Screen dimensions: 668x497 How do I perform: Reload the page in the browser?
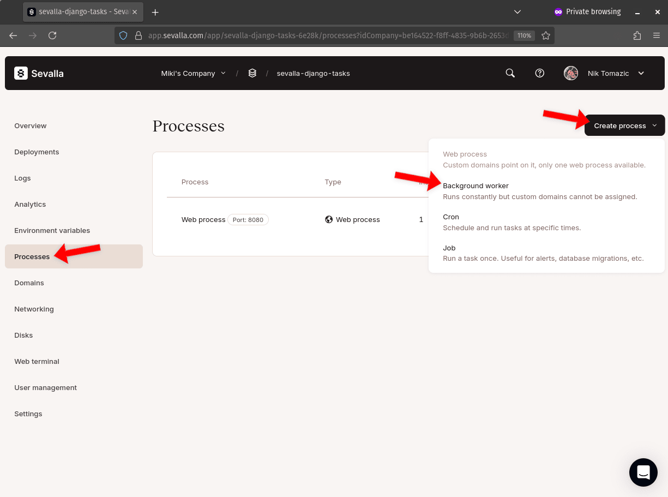[52, 35]
